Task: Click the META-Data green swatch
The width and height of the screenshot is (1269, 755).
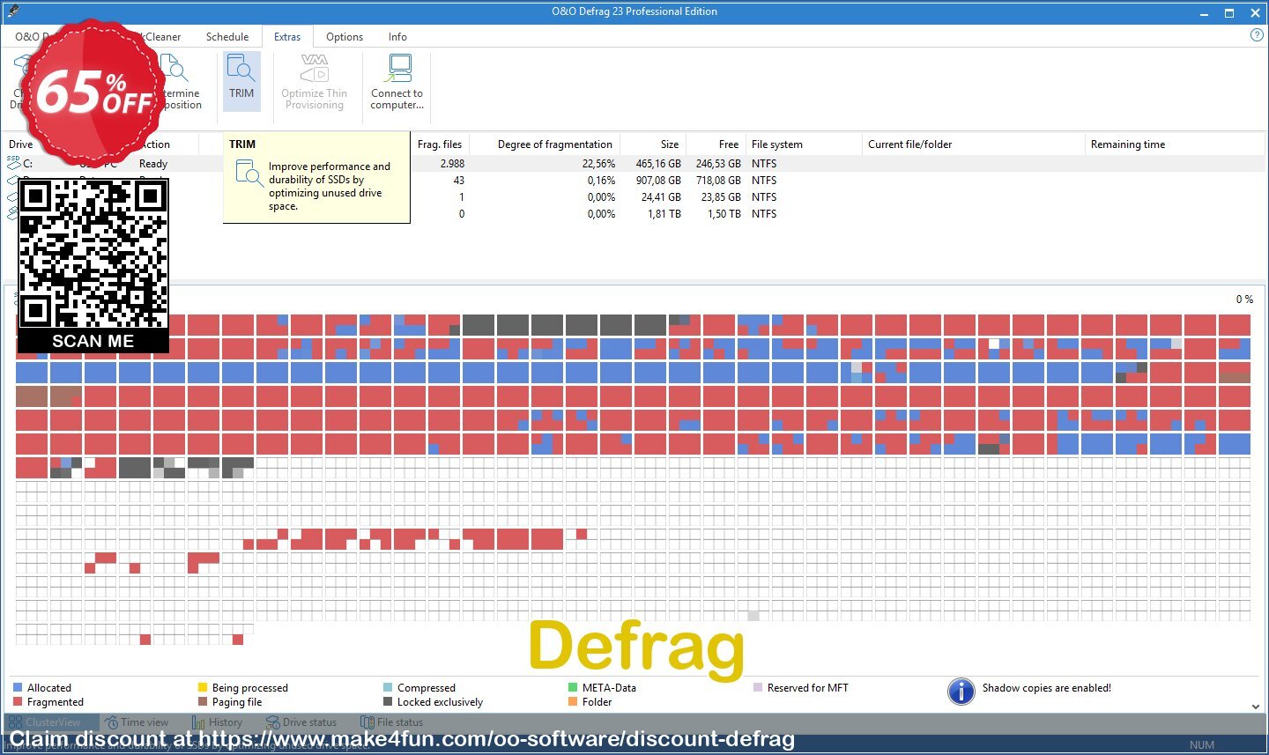Action: click(x=573, y=688)
